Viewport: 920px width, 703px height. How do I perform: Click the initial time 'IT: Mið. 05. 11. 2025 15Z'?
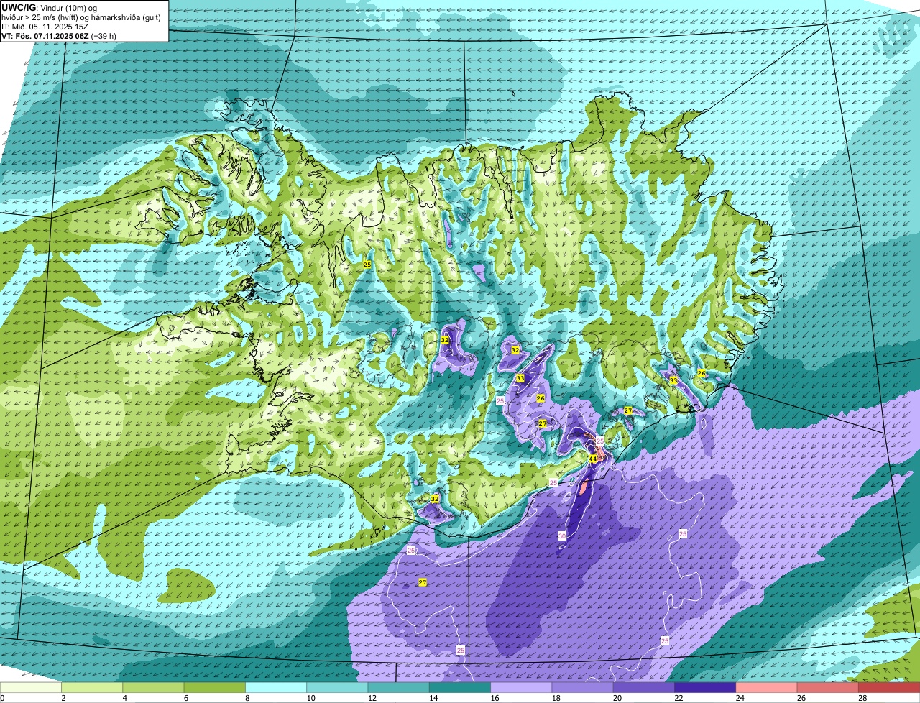click(46, 26)
